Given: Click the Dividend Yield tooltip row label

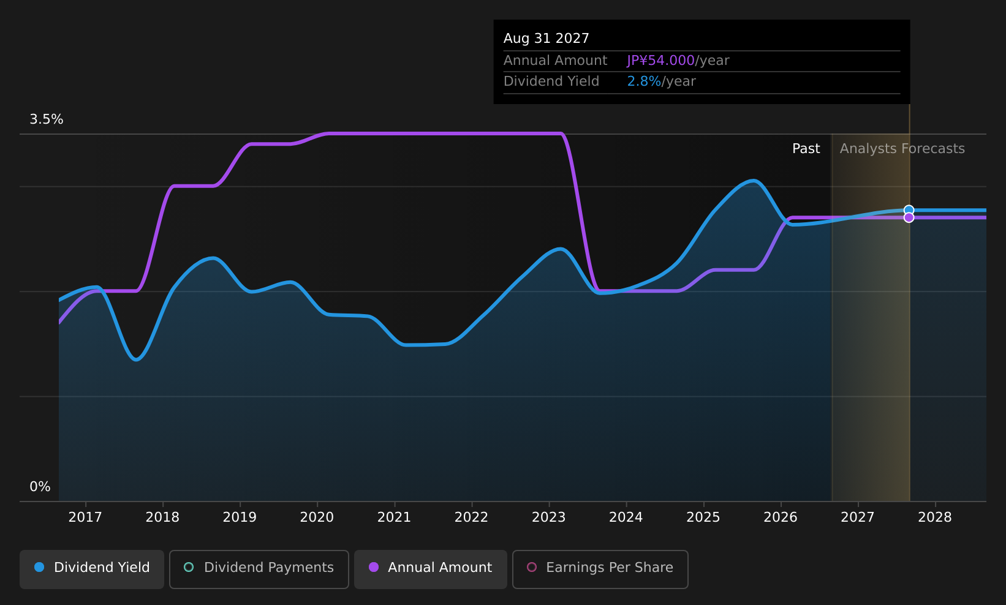Looking at the screenshot, I should click(x=551, y=81).
